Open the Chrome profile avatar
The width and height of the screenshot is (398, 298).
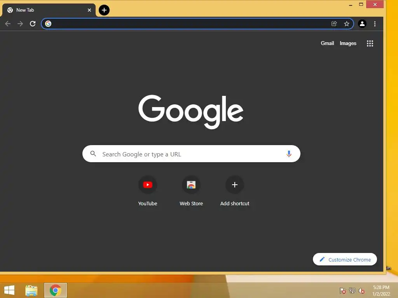[x=362, y=24]
